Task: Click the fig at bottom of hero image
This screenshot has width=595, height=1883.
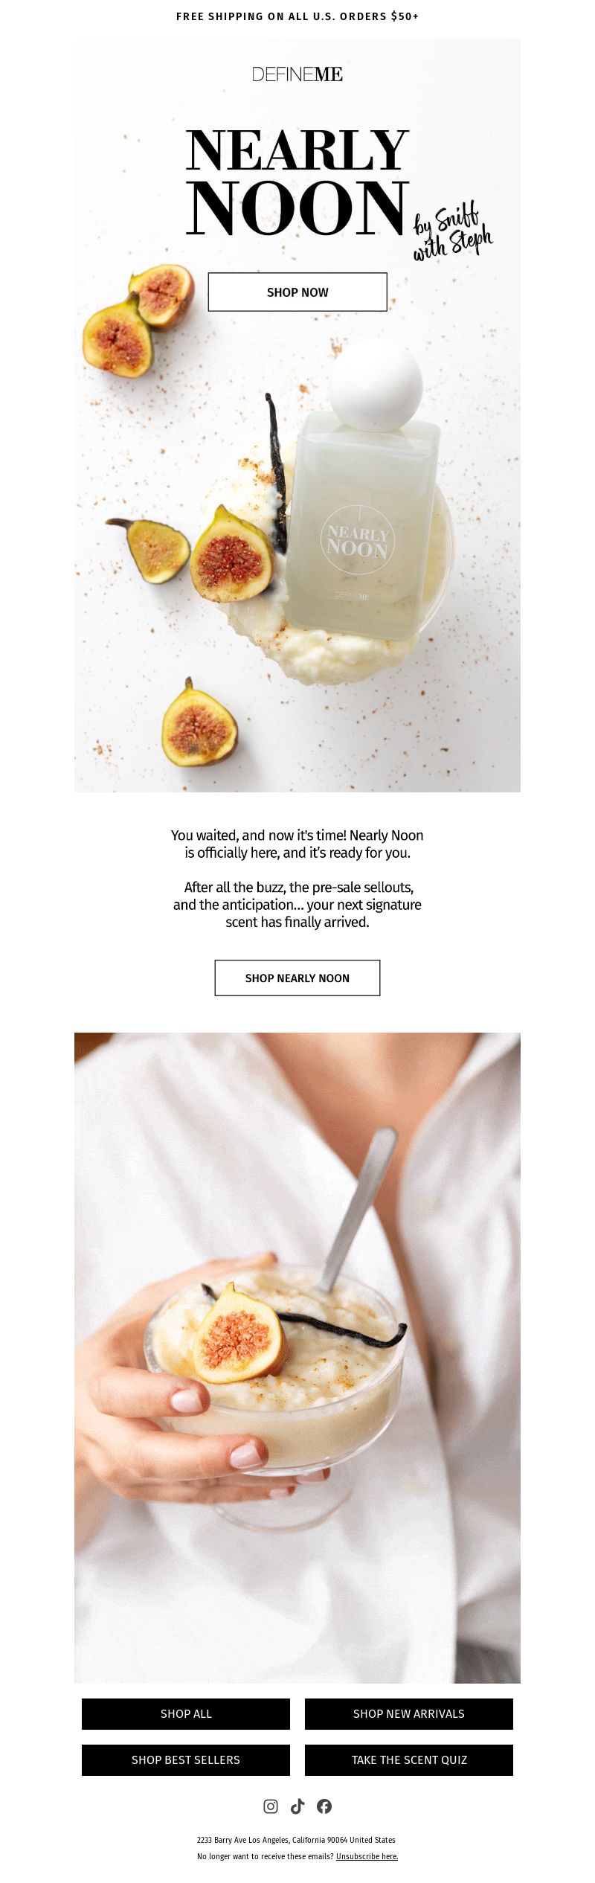Action: [x=199, y=722]
